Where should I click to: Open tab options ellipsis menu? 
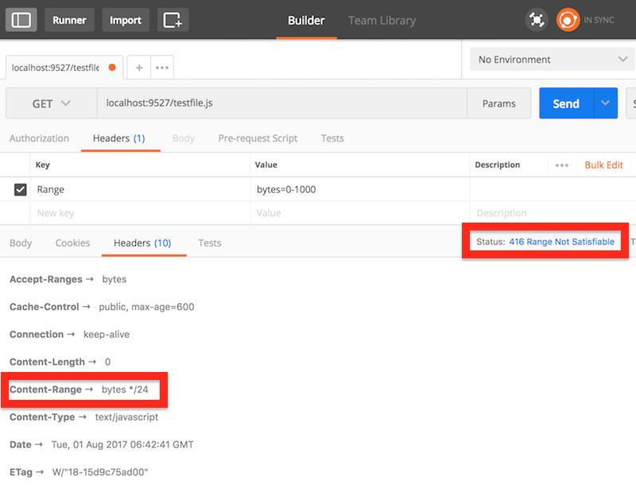click(162, 68)
